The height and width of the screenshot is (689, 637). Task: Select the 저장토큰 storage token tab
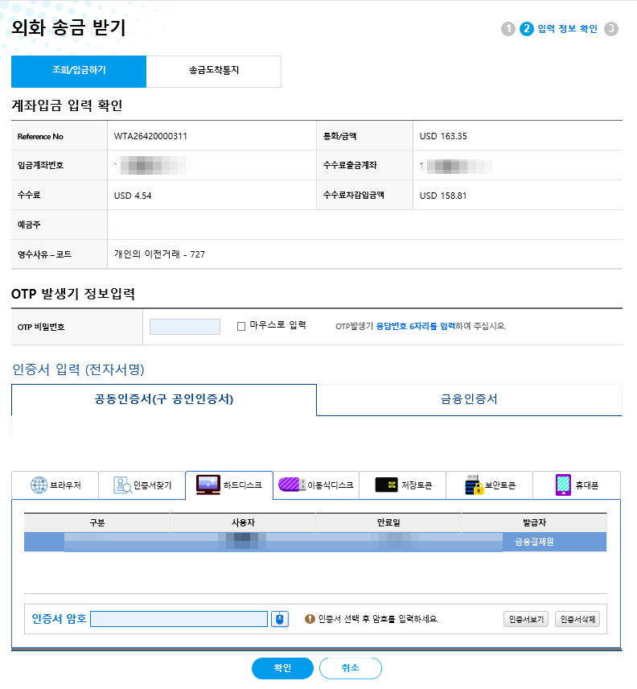[403, 485]
